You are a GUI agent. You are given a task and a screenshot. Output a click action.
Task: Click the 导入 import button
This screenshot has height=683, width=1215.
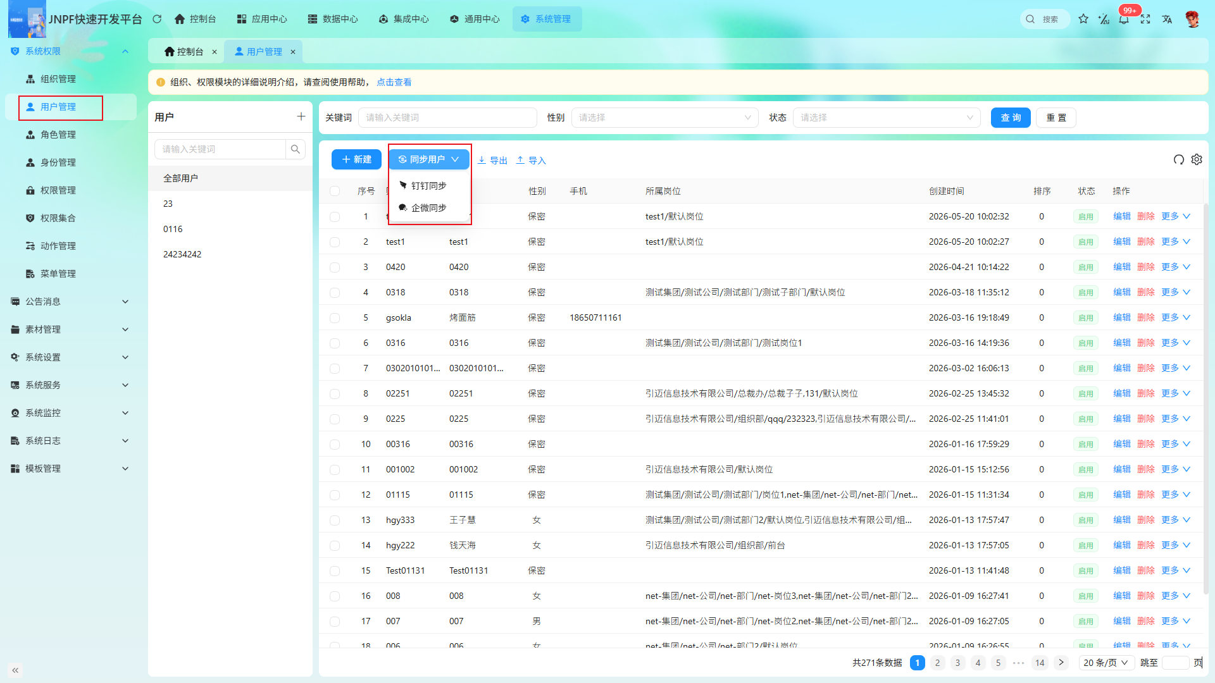[x=531, y=160]
